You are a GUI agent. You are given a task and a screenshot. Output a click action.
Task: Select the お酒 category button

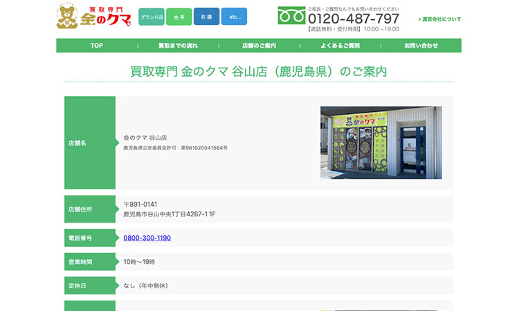(206, 17)
